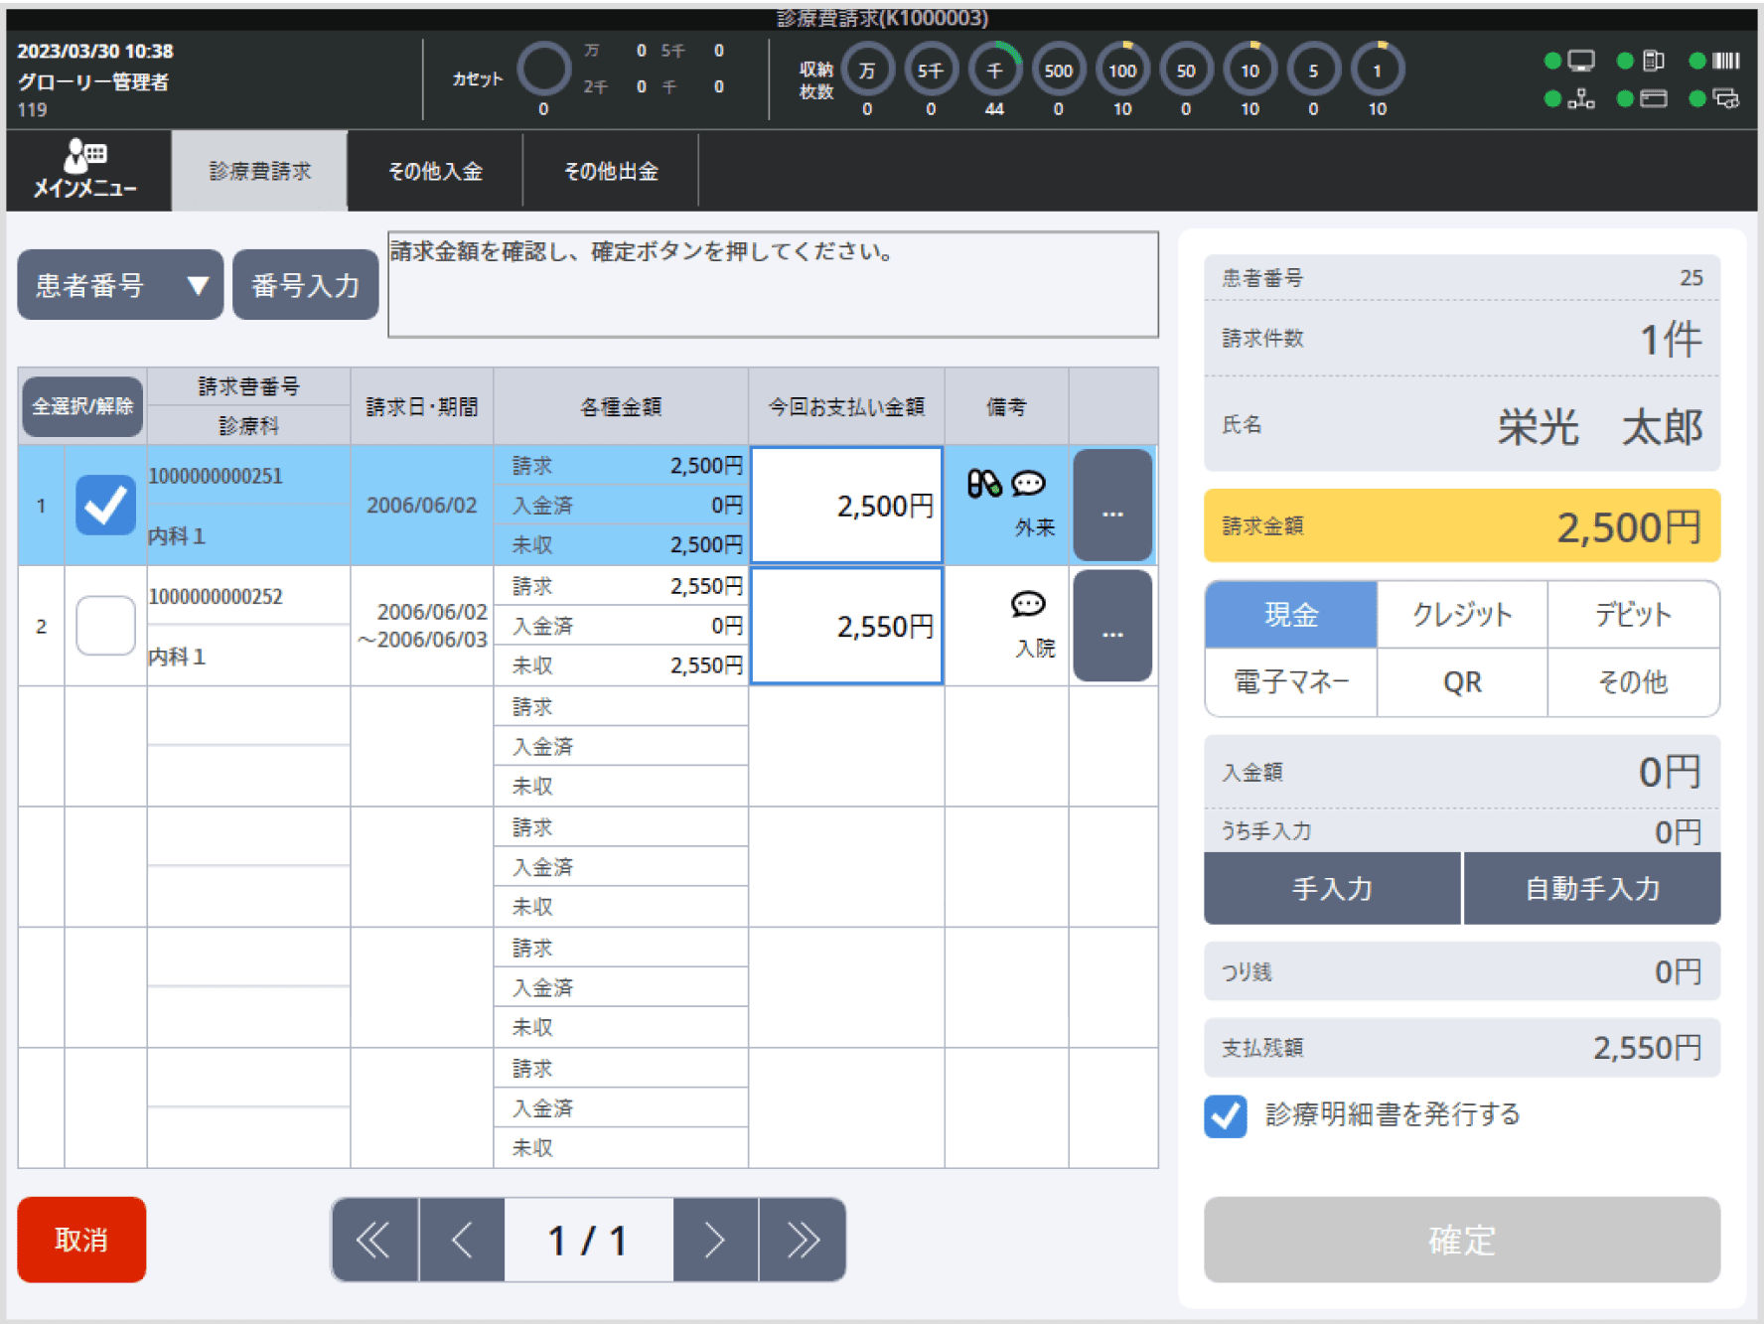Click the 50 yen coin counter

click(x=1186, y=70)
